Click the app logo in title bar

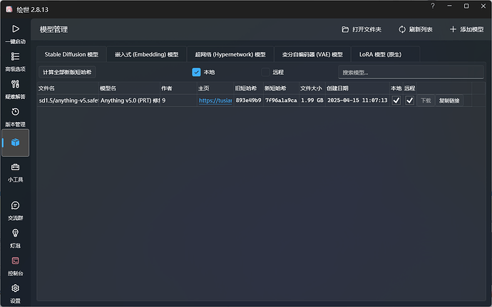coord(9,9)
